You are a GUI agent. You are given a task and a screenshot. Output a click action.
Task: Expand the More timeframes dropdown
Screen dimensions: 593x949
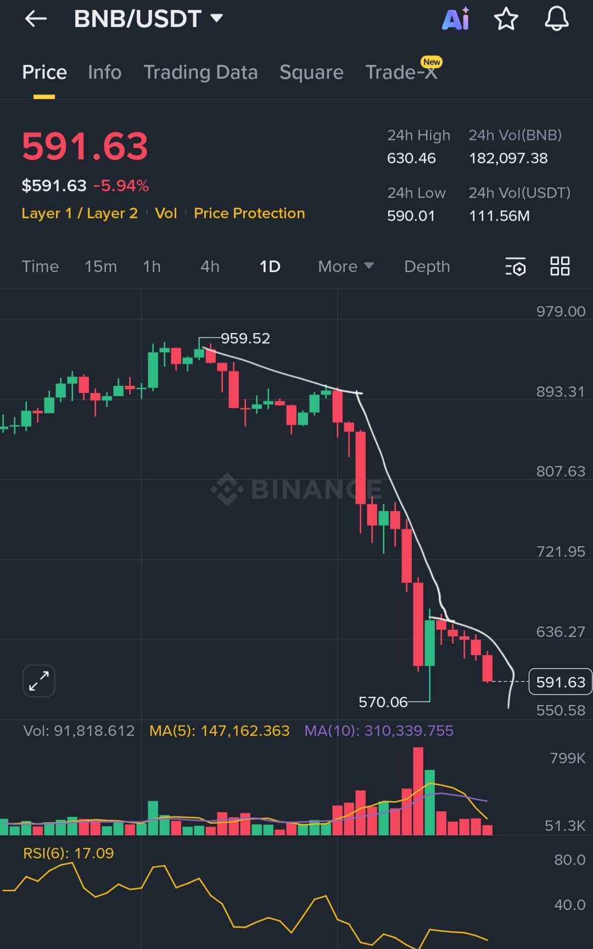(345, 267)
